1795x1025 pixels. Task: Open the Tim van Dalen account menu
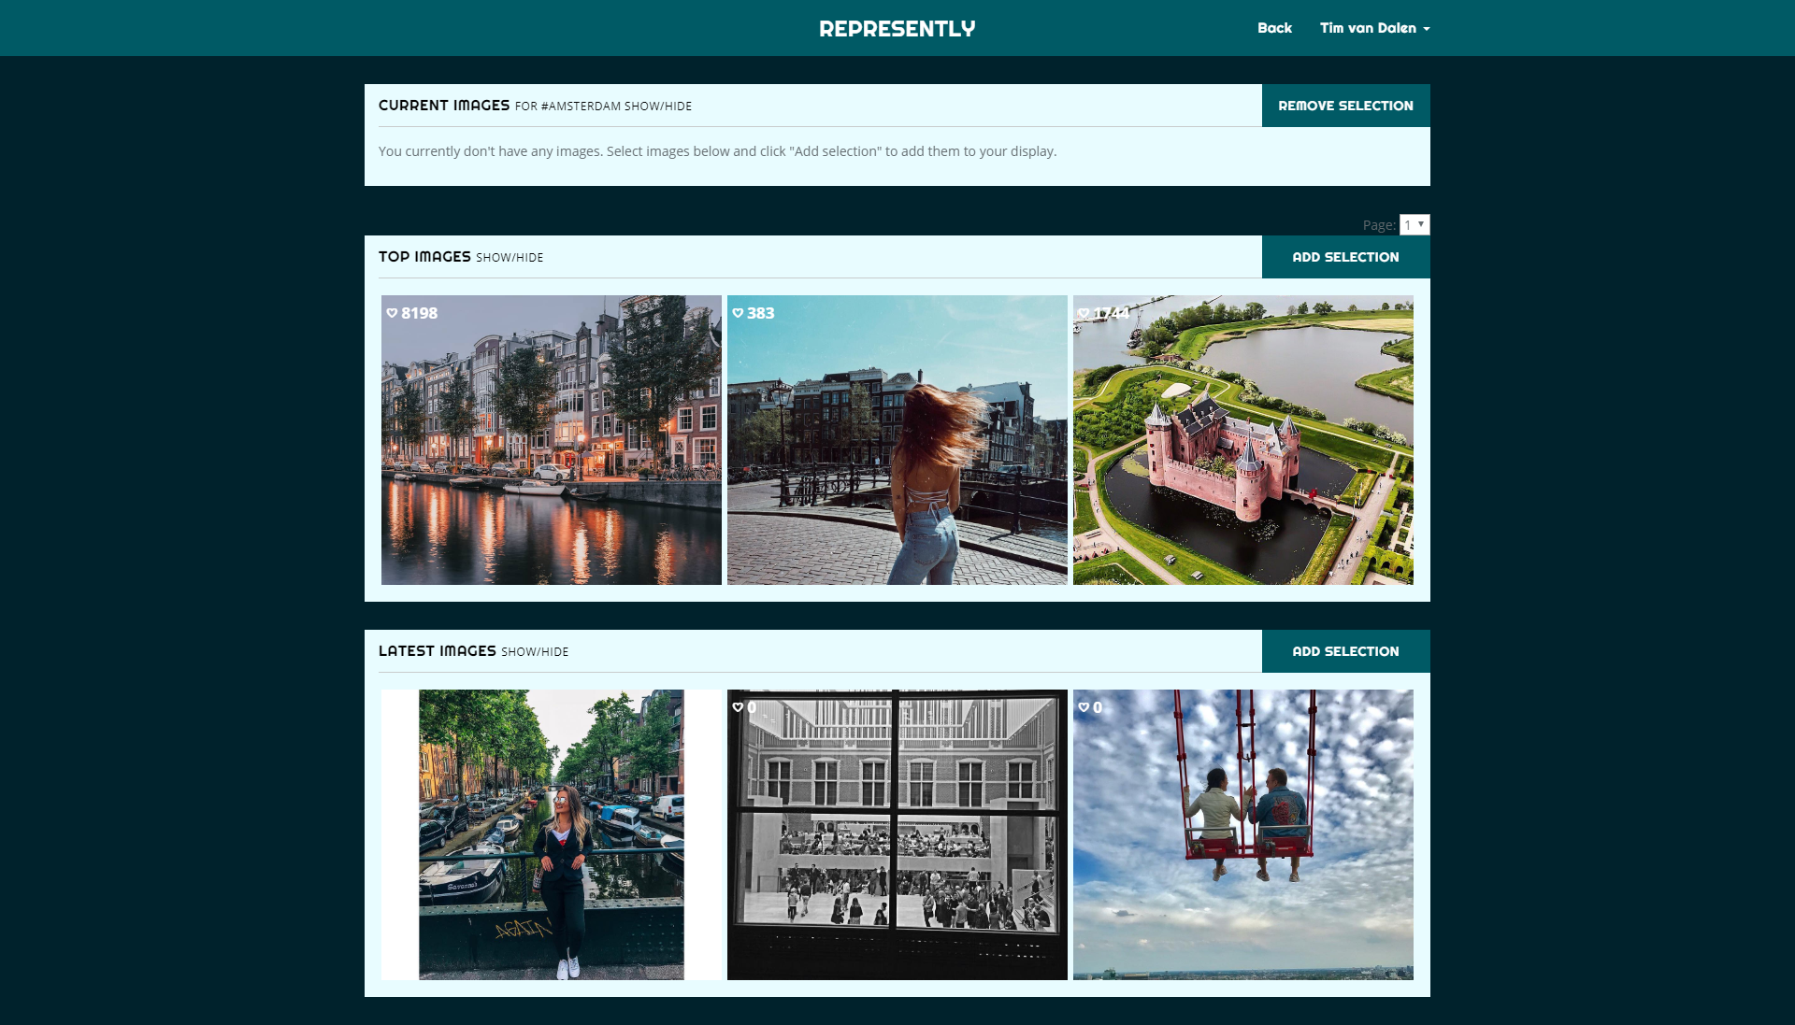[x=1373, y=28]
